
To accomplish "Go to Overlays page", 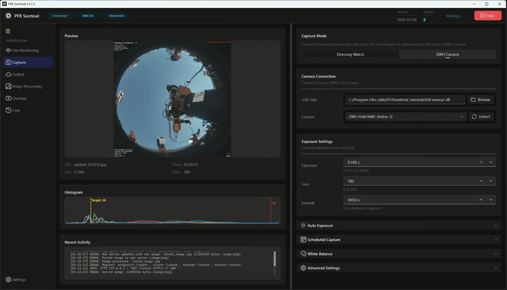I will click(x=27, y=98).
